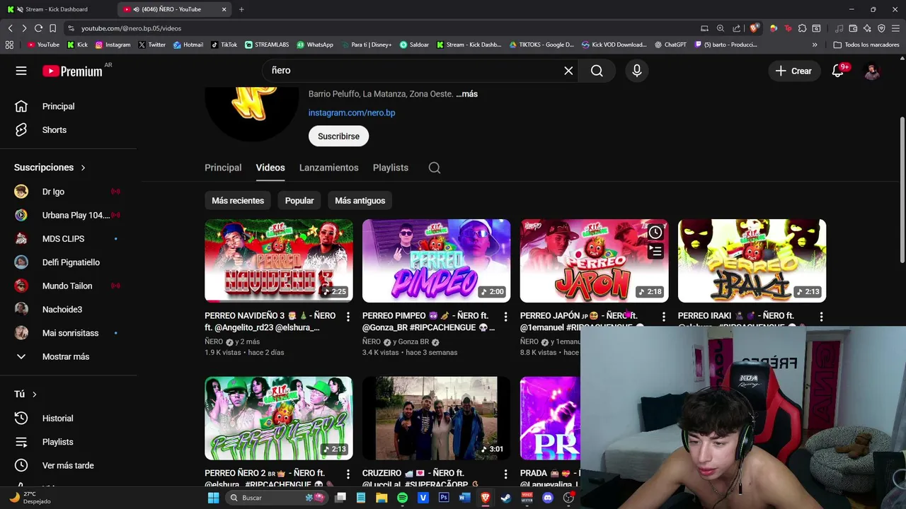The width and height of the screenshot is (906, 509).
Task: Switch to Lanzamientos tab
Action: point(328,168)
